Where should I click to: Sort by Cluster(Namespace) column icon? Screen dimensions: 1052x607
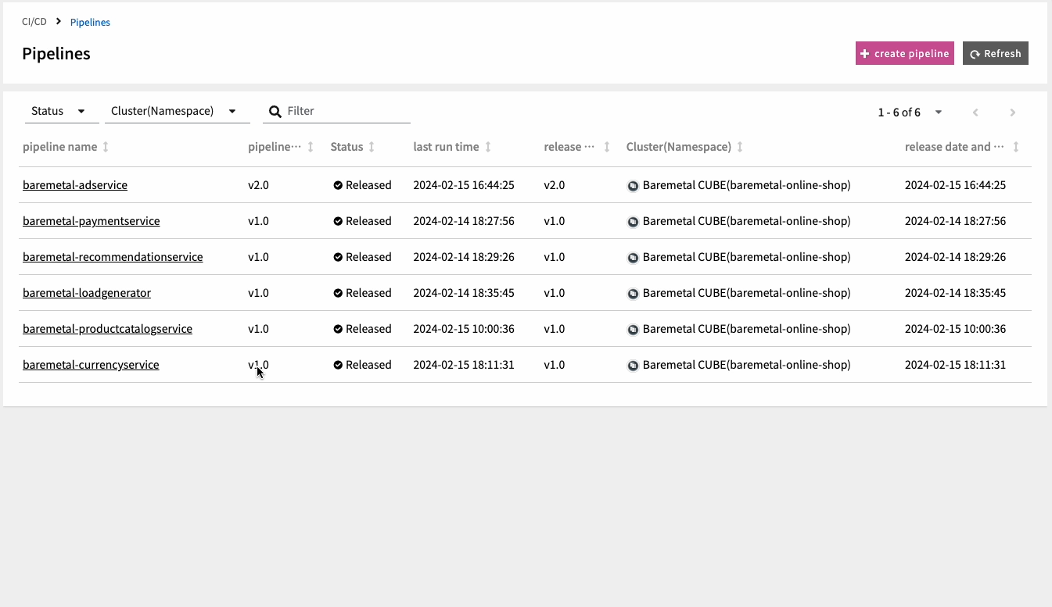tap(740, 147)
